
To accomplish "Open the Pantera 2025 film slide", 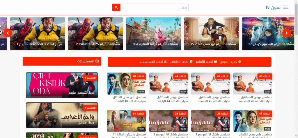I will pyautogui.click(x=95, y=34).
